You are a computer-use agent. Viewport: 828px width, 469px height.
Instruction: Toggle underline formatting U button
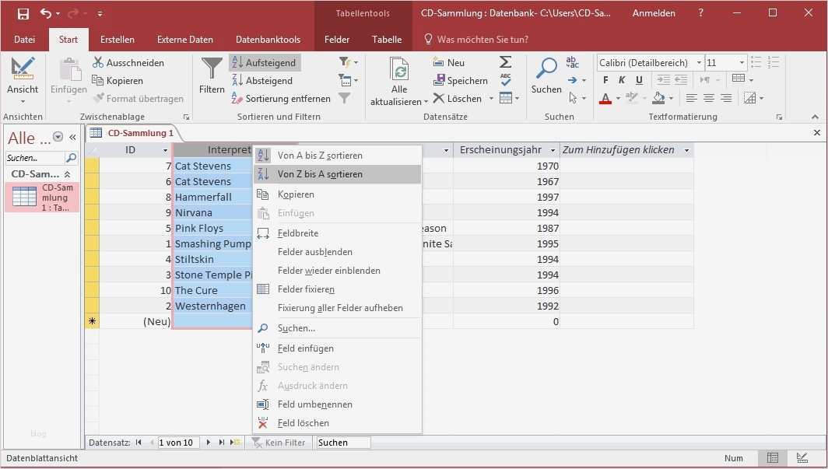pyautogui.click(x=639, y=80)
